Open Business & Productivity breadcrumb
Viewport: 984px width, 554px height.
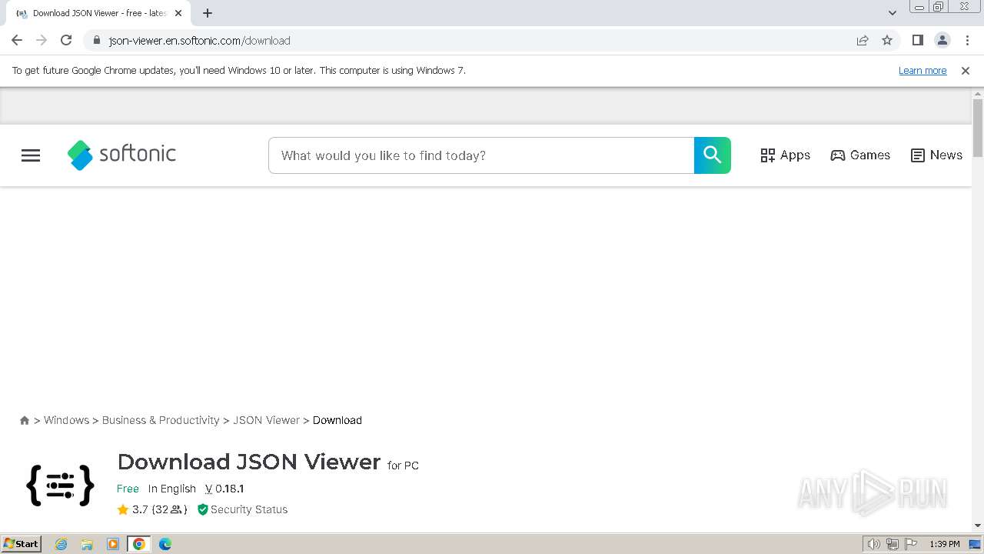[161, 420]
